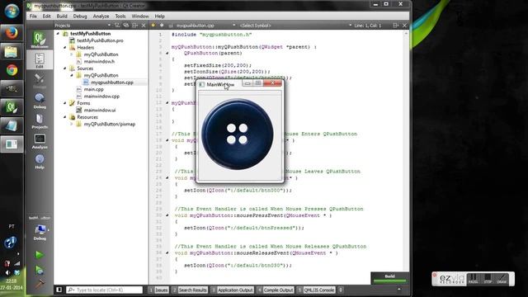This screenshot has width=528, height=297.
Task: Select myqpushbutton.cpp in the project tree
Action: [x=112, y=82]
